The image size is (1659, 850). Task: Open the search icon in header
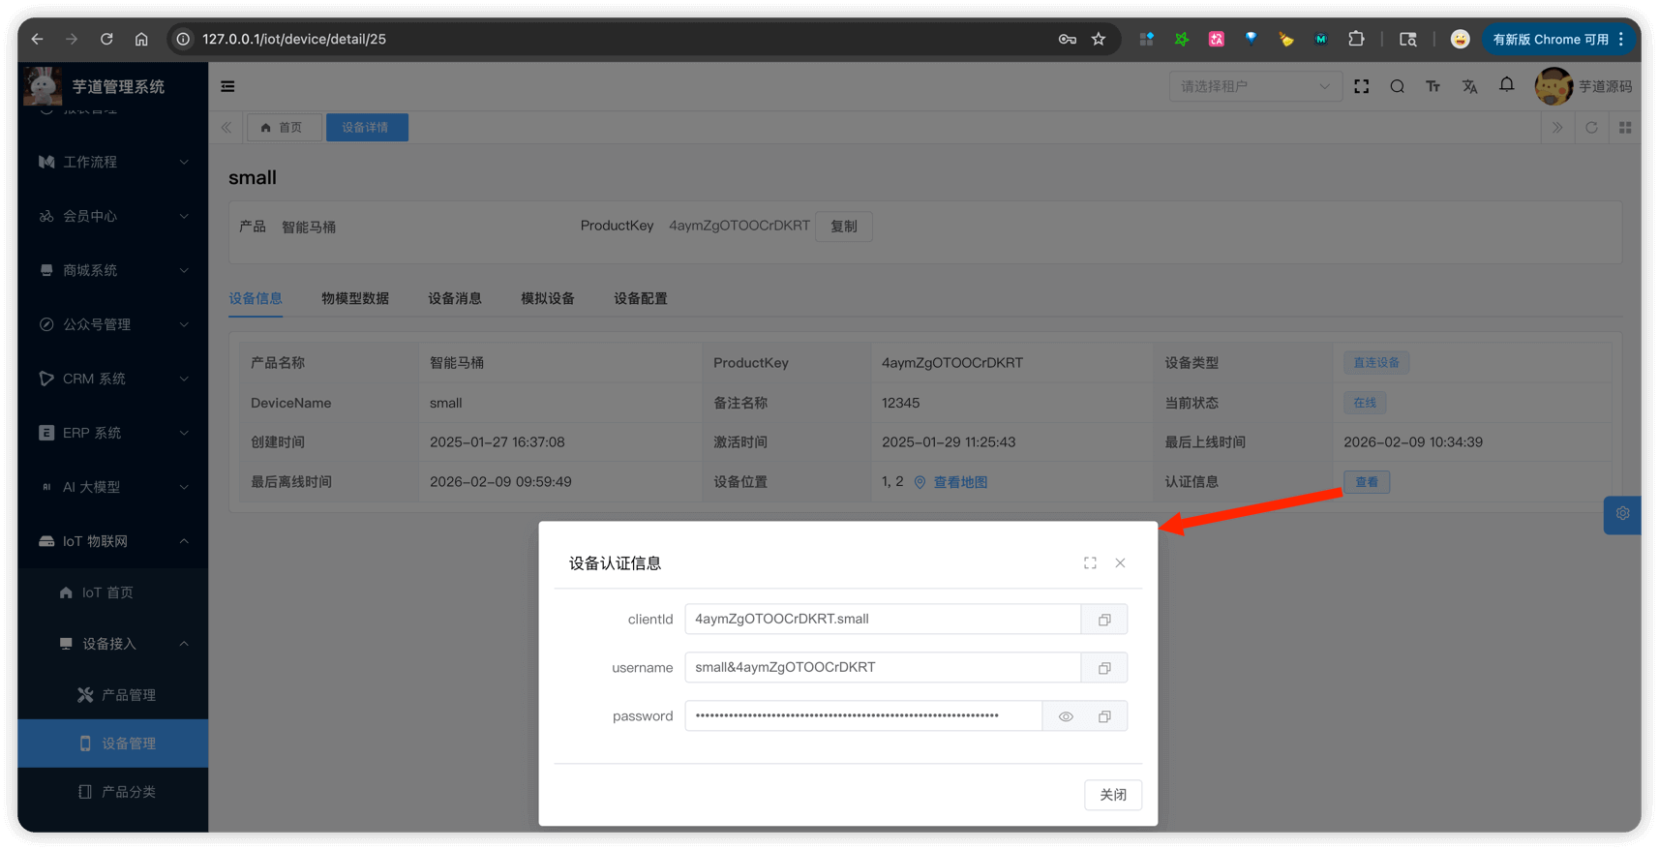pyautogui.click(x=1397, y=86)
